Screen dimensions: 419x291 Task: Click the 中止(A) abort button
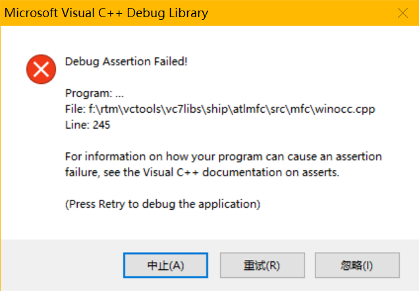point(165,265)
